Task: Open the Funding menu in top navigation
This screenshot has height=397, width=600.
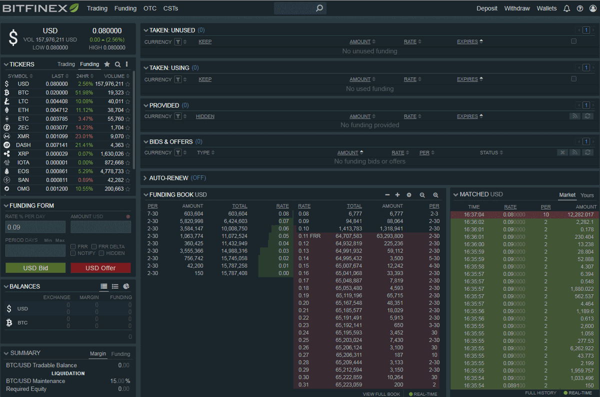Action: (125, 8)
